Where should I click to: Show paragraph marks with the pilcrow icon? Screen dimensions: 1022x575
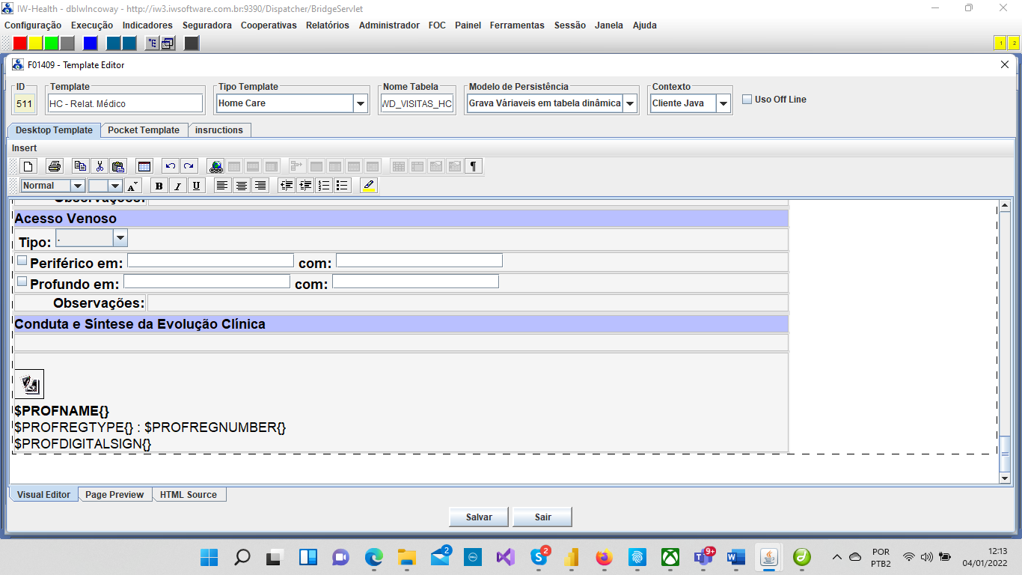point(473,166)
